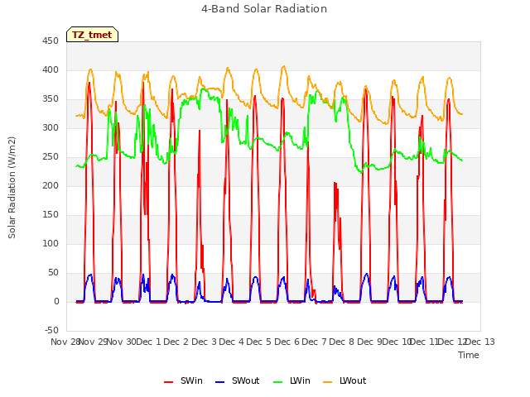Click the Solar Radiation (W/m2) axis title
This screenshot has width=530, height=397.
12,188
